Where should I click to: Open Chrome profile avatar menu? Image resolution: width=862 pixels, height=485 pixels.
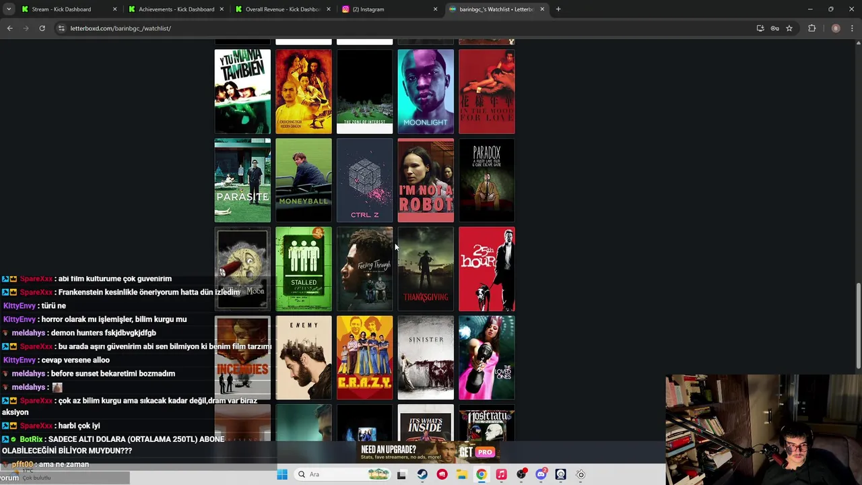pyautogui.click(x=836, y=28)
